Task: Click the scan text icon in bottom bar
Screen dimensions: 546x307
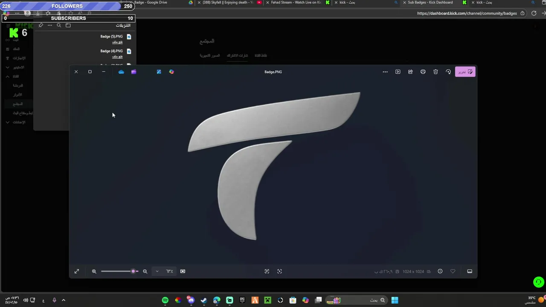Action: [267, 271]
